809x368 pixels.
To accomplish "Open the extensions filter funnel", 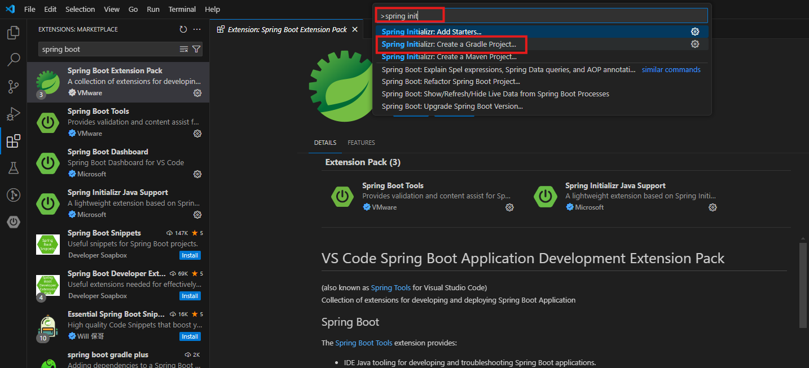I will 196,49.
